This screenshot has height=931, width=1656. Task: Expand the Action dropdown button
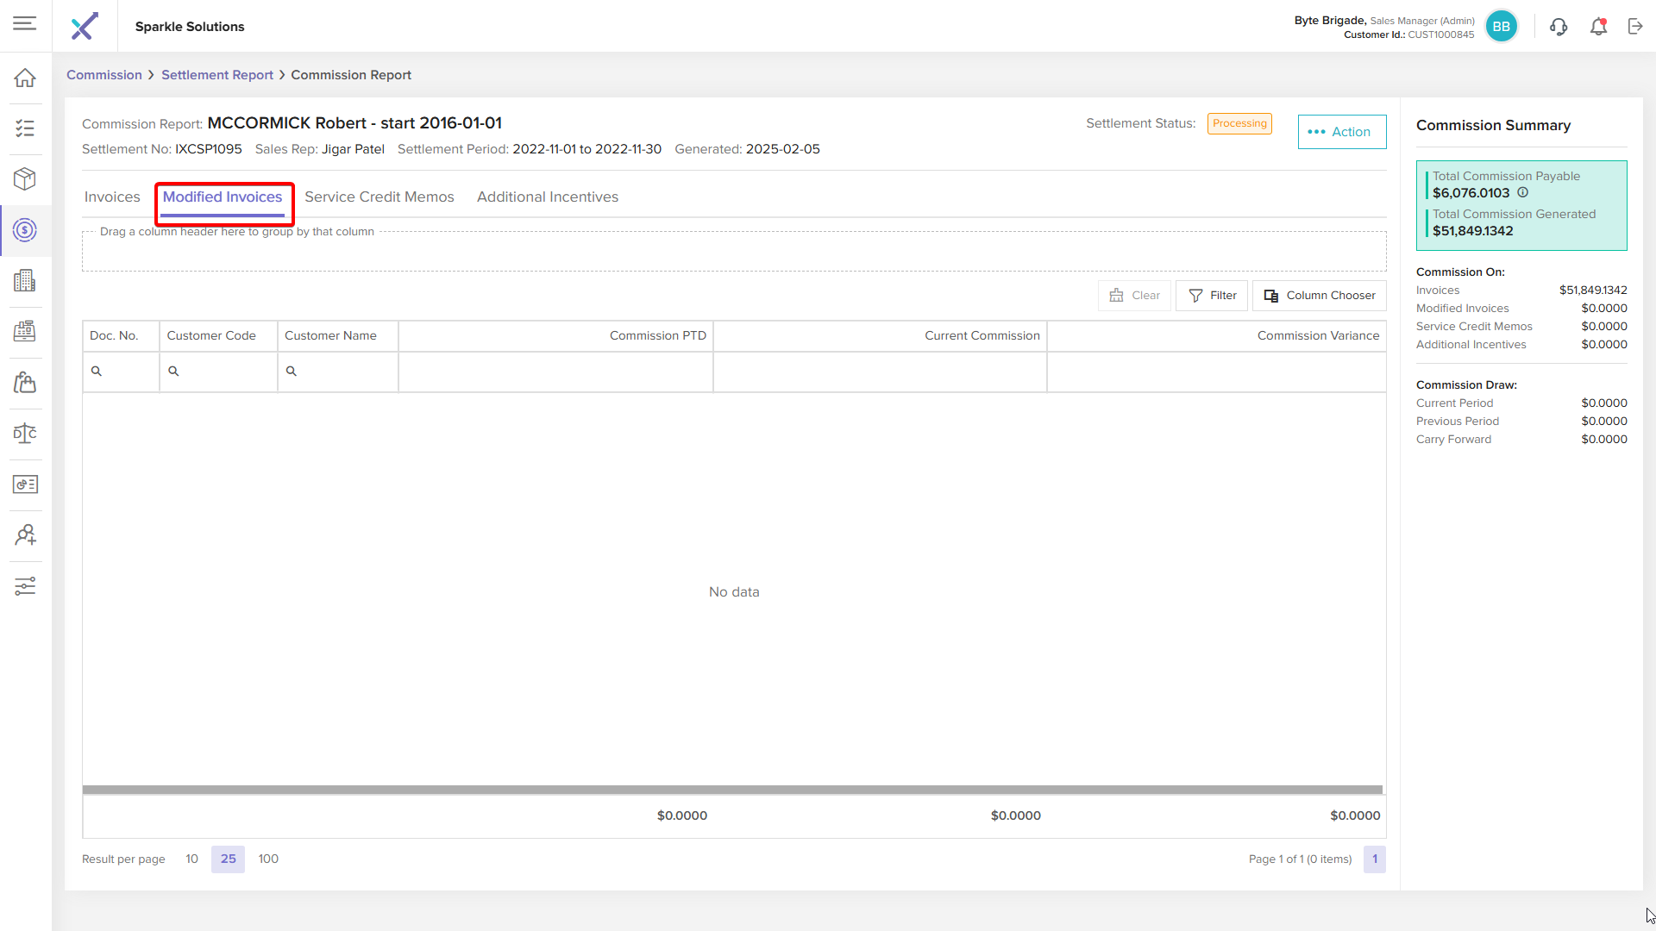point(1341,132)
